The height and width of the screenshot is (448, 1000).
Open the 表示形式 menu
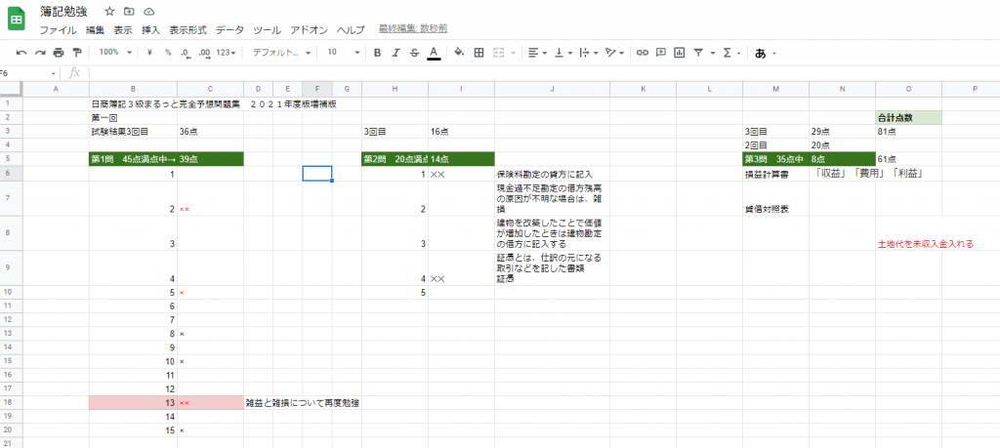[188, 29]
